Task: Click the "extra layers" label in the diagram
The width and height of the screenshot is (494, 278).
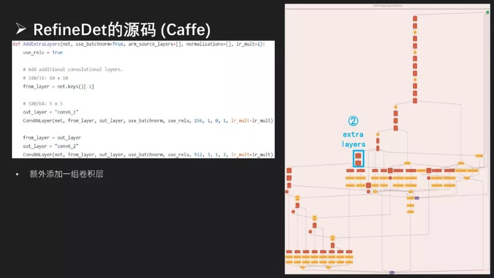Action: click(354, 139)
